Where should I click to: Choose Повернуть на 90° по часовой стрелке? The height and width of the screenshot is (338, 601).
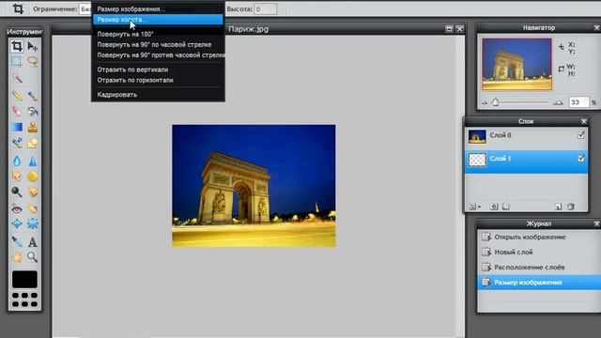pyautogui.click(x=158, y=44)
